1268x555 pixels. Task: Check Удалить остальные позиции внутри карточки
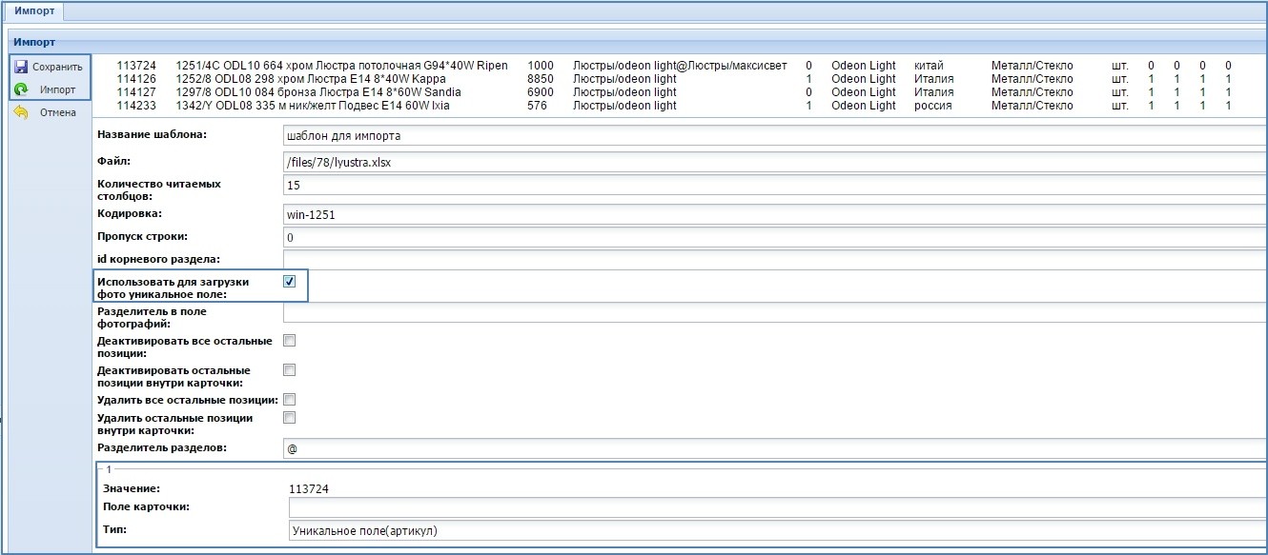tap(290, 417)
